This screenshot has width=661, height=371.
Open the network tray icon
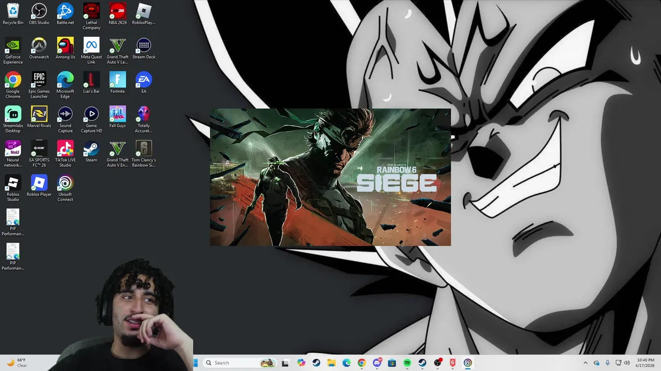[x=618, y=363]
